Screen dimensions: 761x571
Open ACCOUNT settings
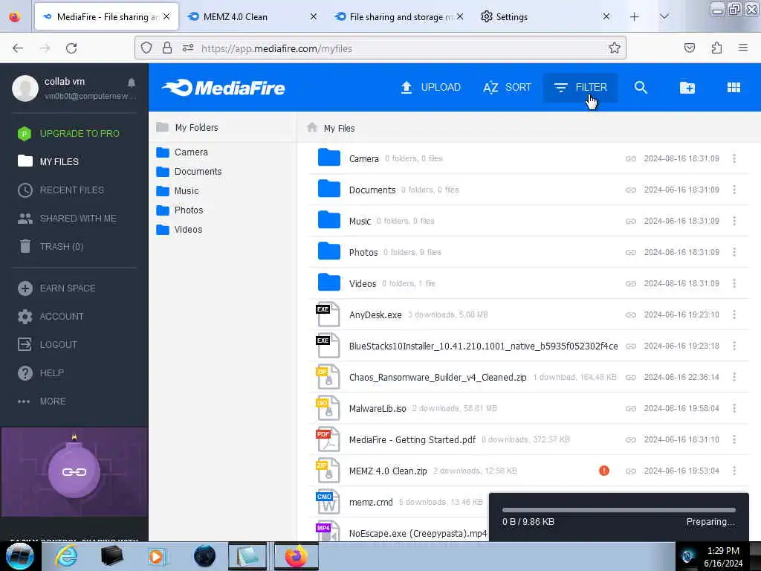tap(51, 317)
